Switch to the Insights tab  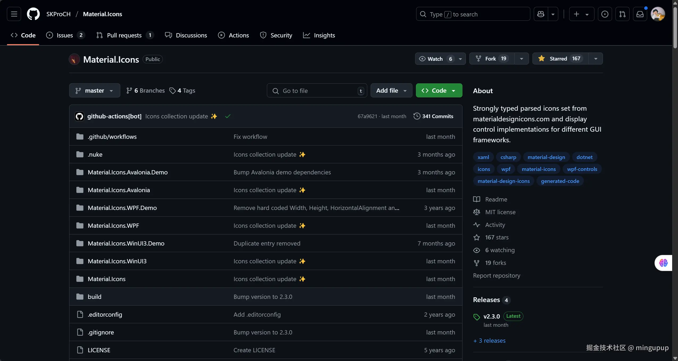(319, 35)
